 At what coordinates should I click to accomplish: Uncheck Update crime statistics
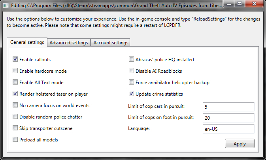(x=132, y=94)
